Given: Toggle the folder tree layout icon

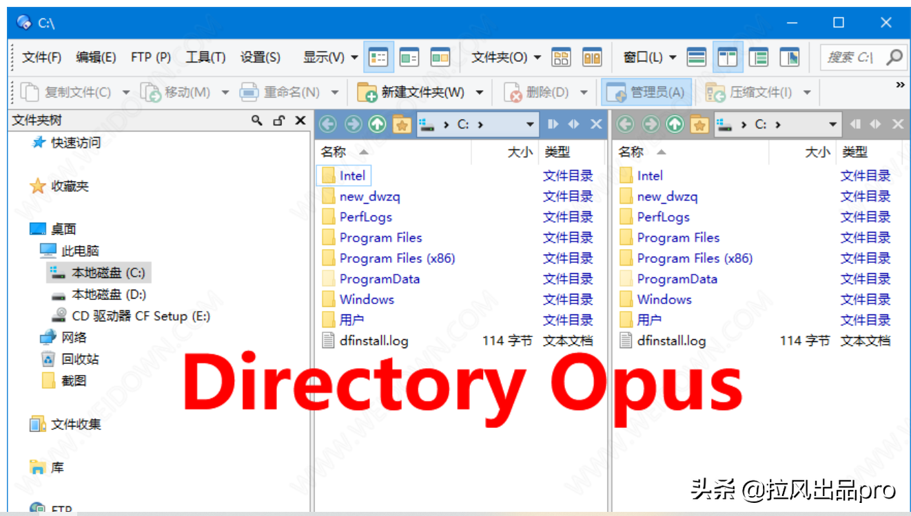Looking at the screenshot, I should (759, 57).
